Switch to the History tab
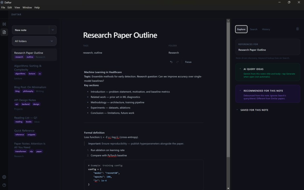This screenshot has width=304, height=190. tap(266, 29)
